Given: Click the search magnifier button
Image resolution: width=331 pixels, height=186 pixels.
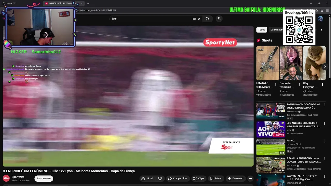Looking at the screenshot, I should 207,19.
